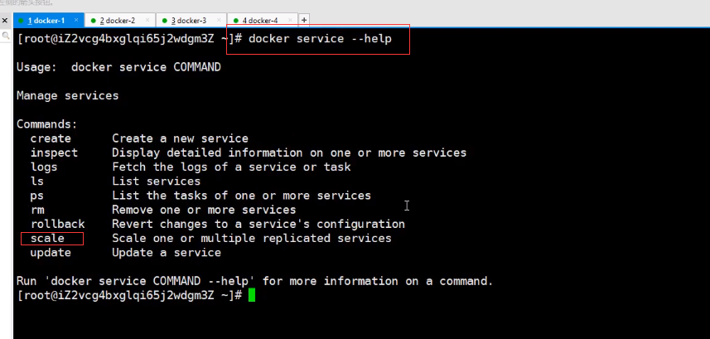Click the green terminal cursor at the prompt

point(252,296)
